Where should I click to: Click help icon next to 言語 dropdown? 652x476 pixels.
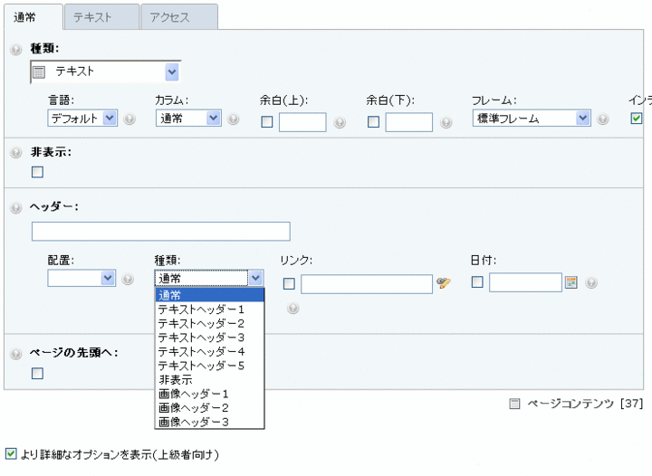pos(129,119)
